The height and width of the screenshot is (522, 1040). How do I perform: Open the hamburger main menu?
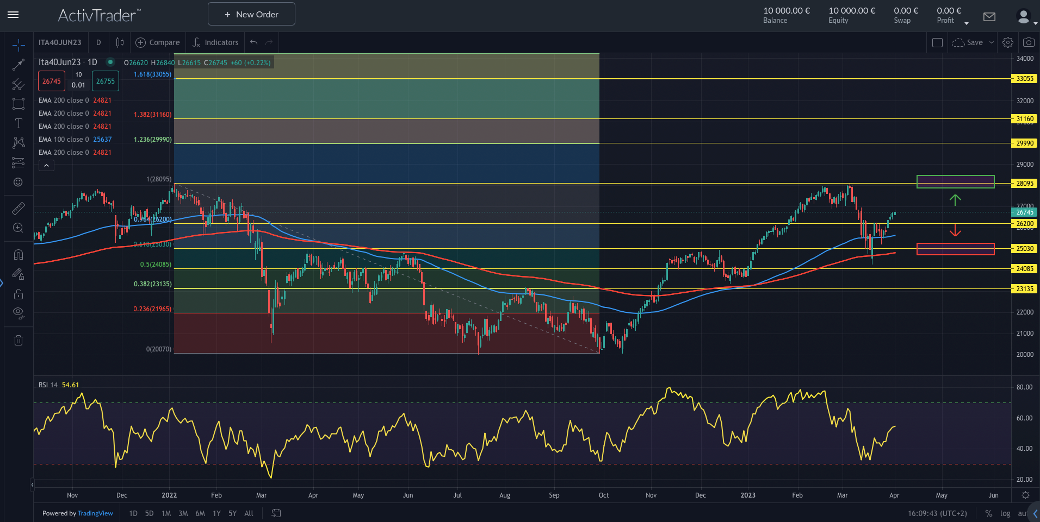click(13, 15)
